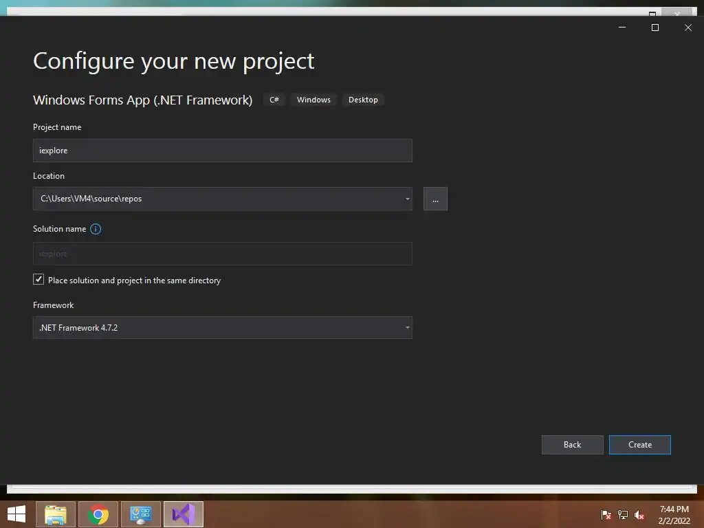Click the Windows Forms App (.NET Framework) title
Screen dimensions: 704x528
143,100
